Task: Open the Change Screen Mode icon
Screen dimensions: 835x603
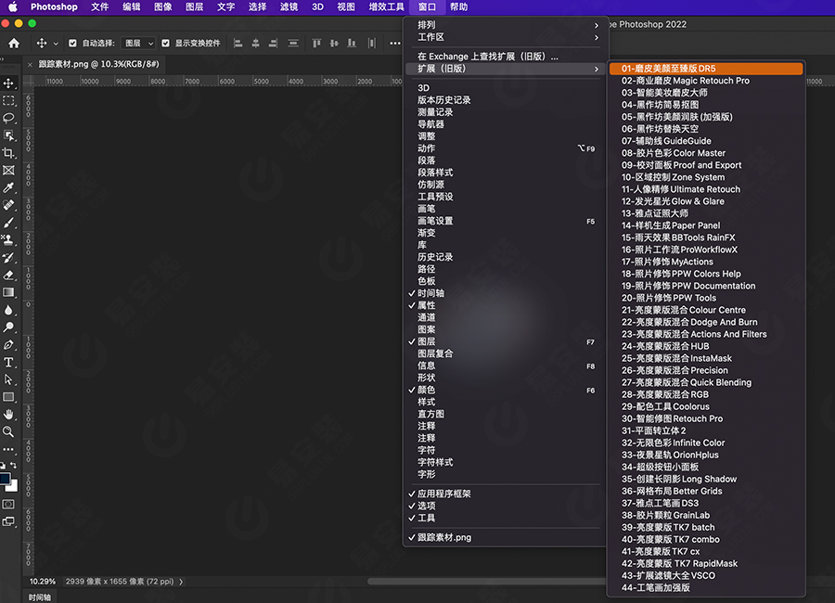Action: pos(8,521)
